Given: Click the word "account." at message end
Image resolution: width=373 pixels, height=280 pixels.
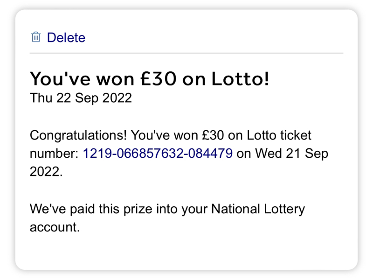Looking at the screenshot, I should [x=55, y=227].
